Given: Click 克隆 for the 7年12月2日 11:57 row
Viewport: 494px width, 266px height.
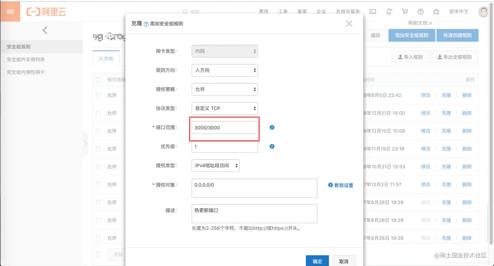Looking at the screenshot, I should (446, 185).
